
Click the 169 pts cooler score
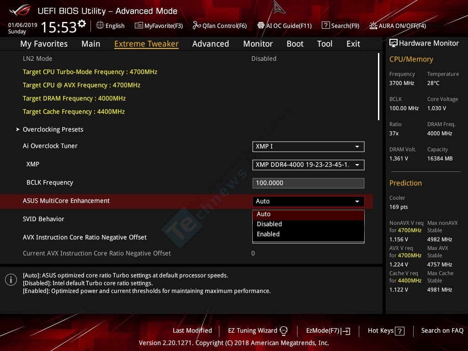(399, 207)
